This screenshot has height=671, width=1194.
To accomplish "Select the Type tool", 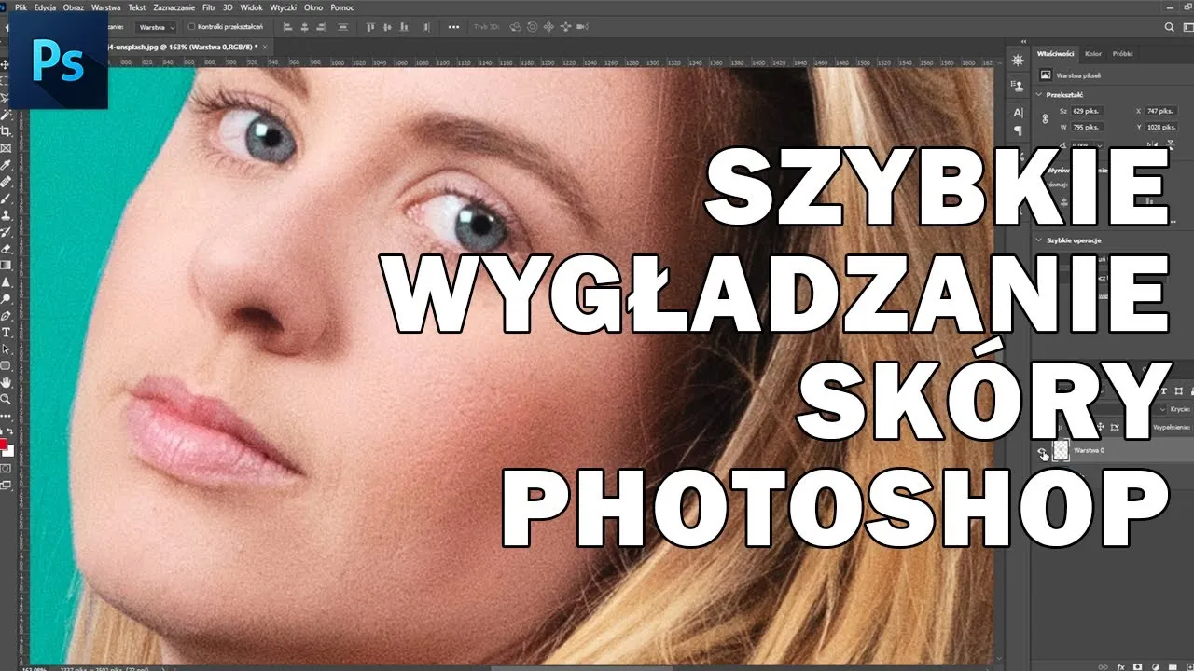I will 6,333.
